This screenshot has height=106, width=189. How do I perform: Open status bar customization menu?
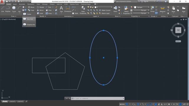(x=188, y=104)
